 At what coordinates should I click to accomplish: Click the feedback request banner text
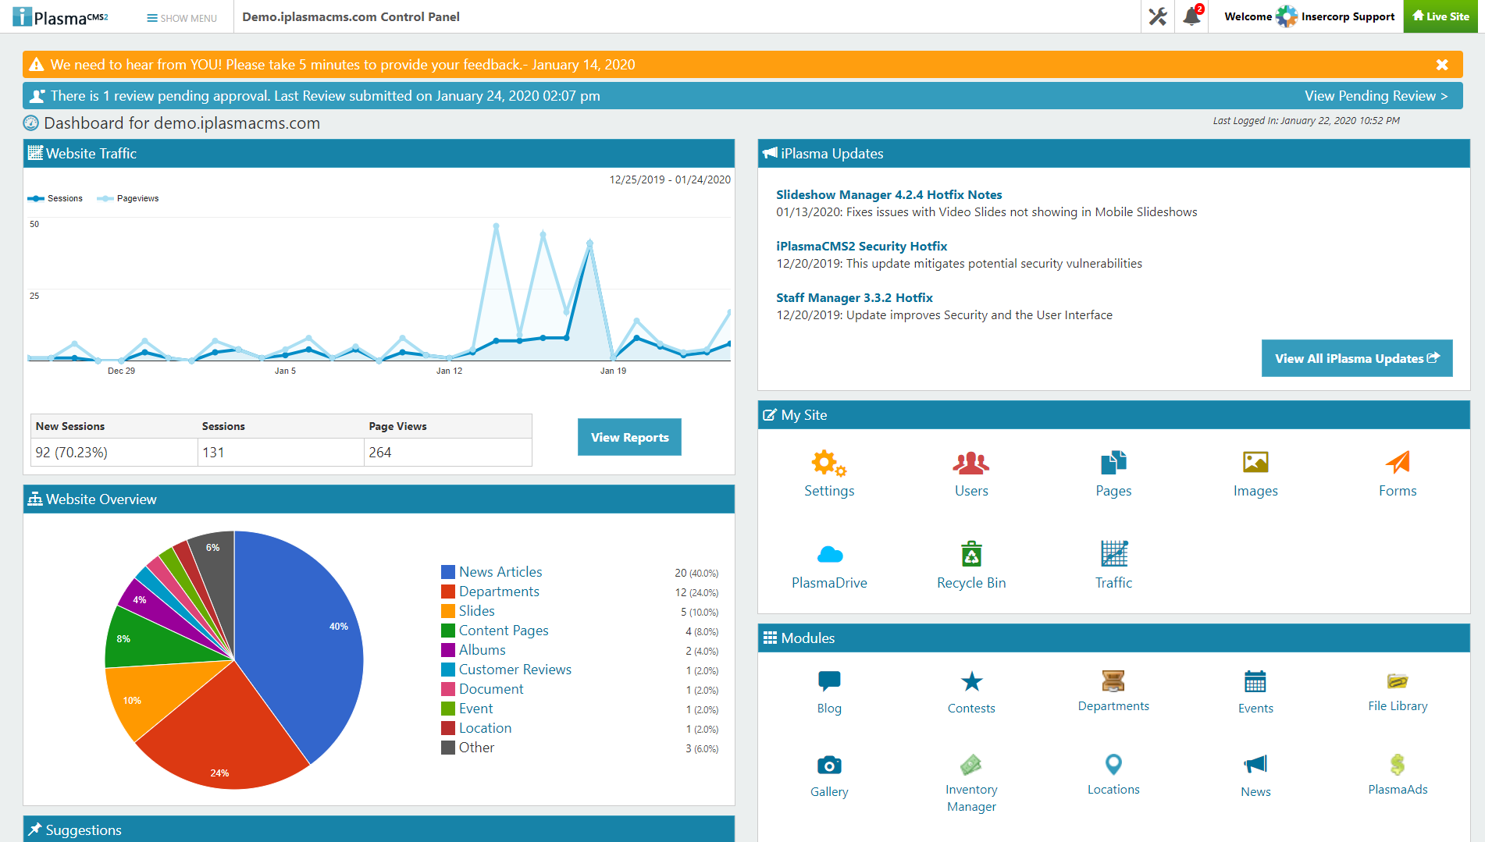pos(343,65)
